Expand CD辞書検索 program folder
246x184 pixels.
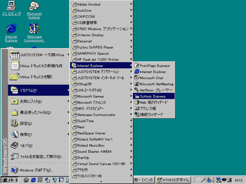(x=101, y=22)
